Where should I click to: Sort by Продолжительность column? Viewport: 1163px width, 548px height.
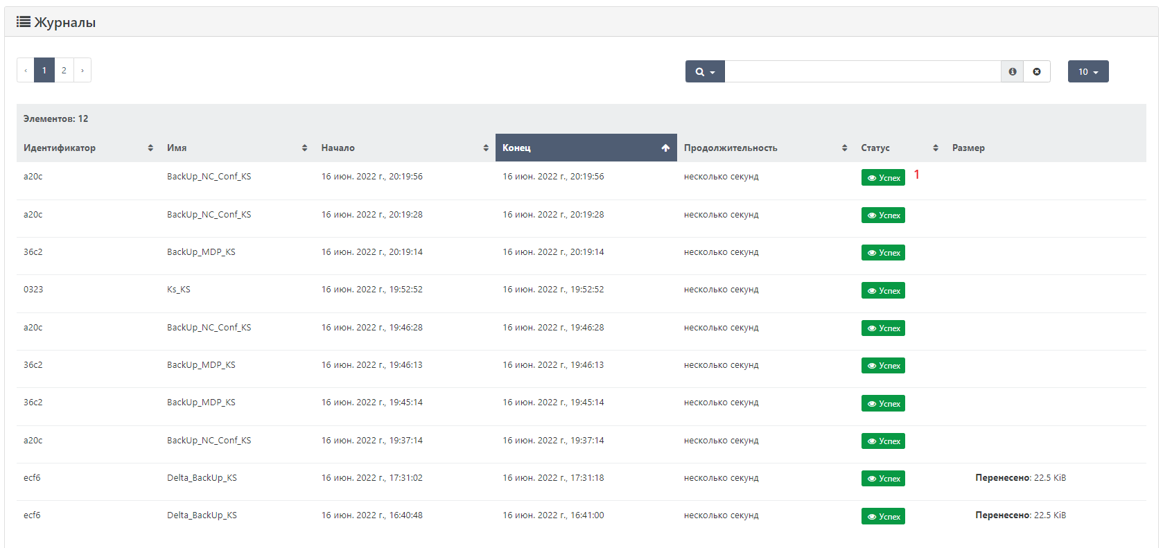[765, 148]
